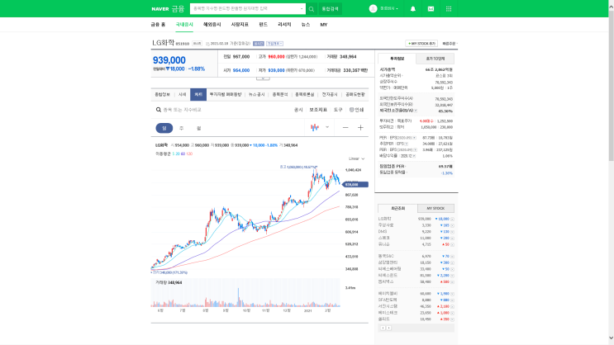
Task: Switch to the 종합정보 tab
Action: (162, 95)
